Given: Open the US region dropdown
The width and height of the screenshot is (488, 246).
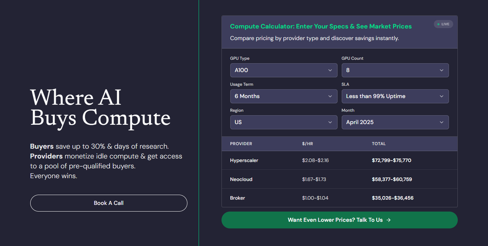Looking at the screenshot, I should pos(283,122).
